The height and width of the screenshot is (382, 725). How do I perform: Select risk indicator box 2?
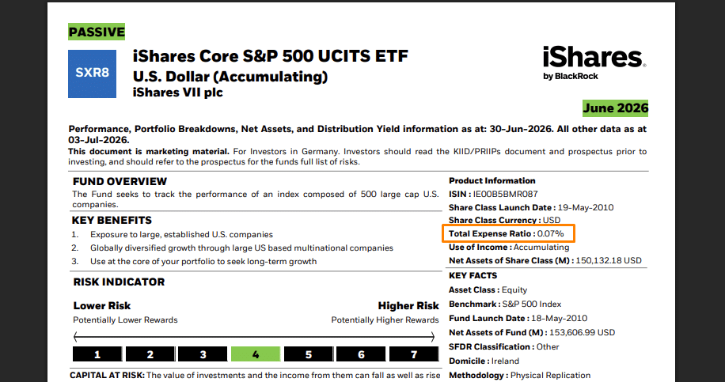[x=150, y=354]
